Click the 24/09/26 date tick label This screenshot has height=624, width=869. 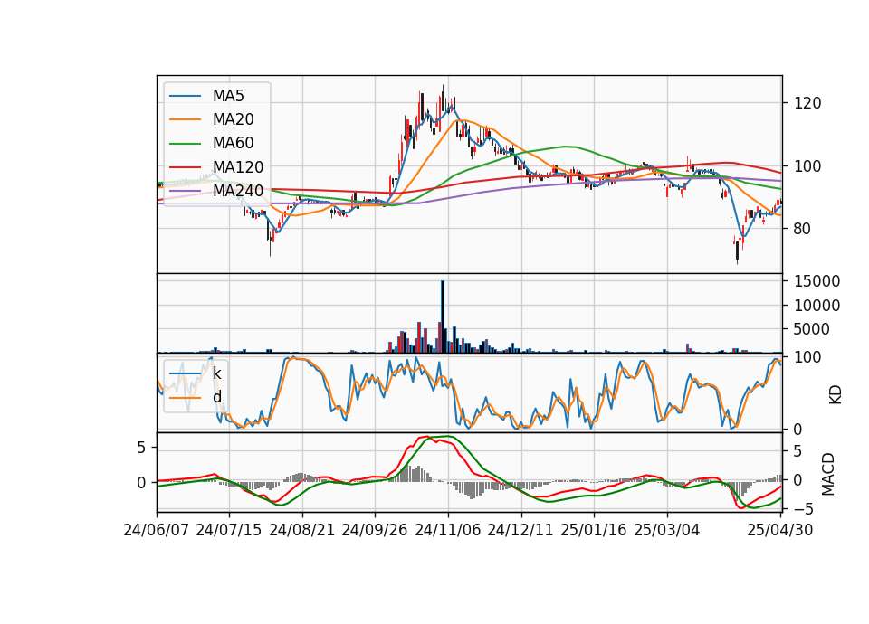(375, 531)
